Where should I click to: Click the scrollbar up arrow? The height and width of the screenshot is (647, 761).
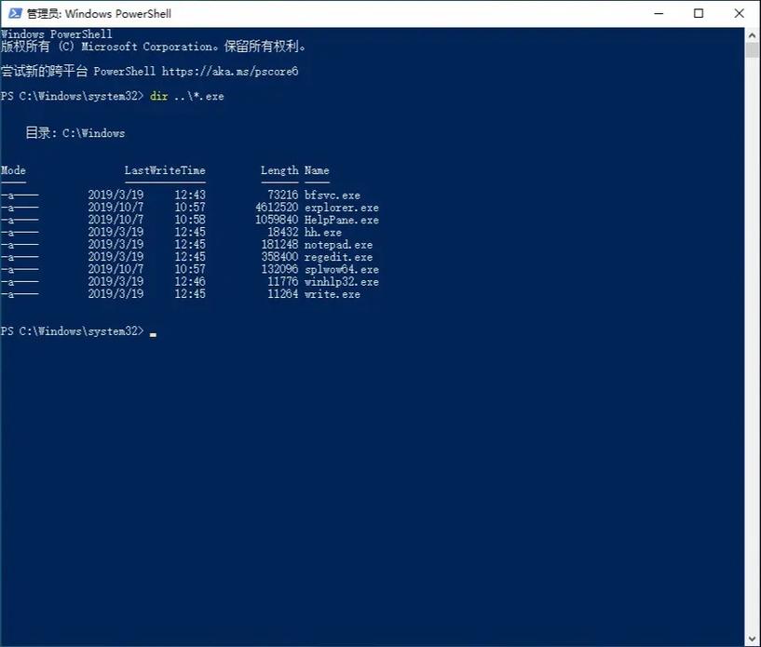[x=753, y=35]
